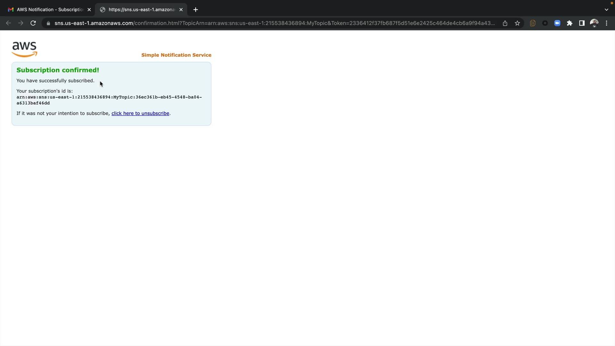This screenshot has width=615, height=346.
Task: Open the Extensions puzzle piece icon
Action: click(x=570, y=23)
